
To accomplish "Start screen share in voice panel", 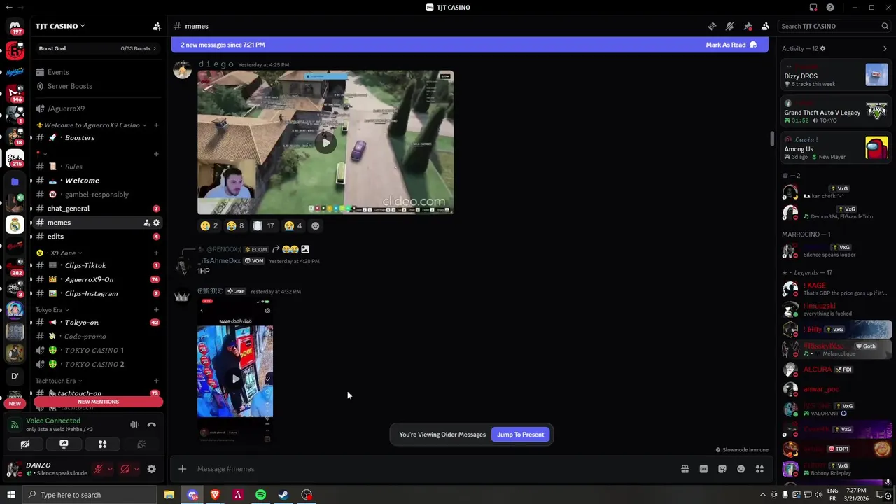I will click(64, 444).
